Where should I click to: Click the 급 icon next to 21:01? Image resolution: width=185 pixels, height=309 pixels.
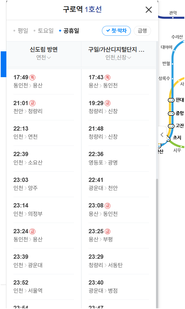tap(32, 103)
